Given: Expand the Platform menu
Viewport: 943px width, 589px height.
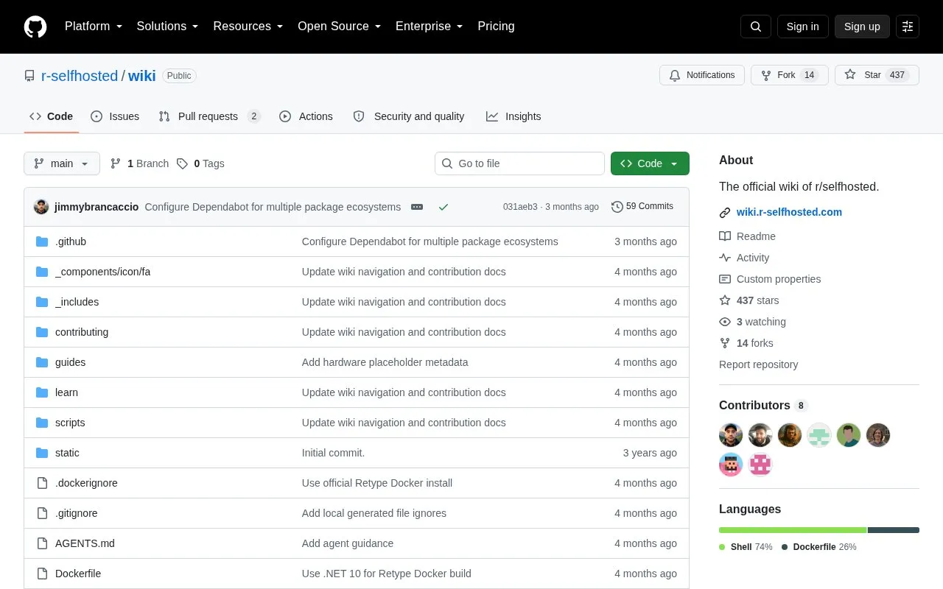Looking at the screenshot, I should coord(93,27).
